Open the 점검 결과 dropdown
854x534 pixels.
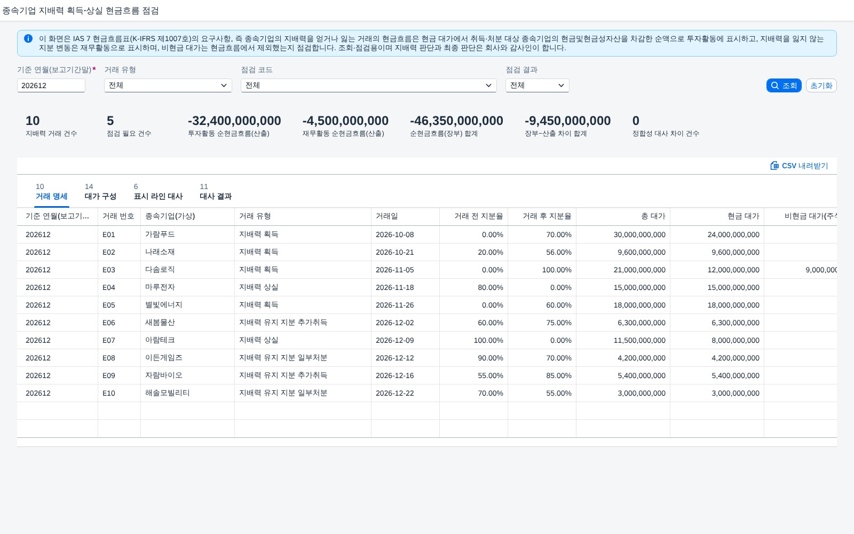(x=537, y=85)
